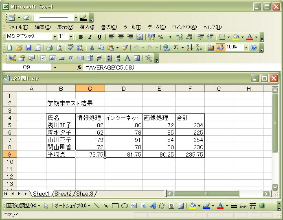
Task: Insert hyperlink globe icon
Action: [166, 48]
